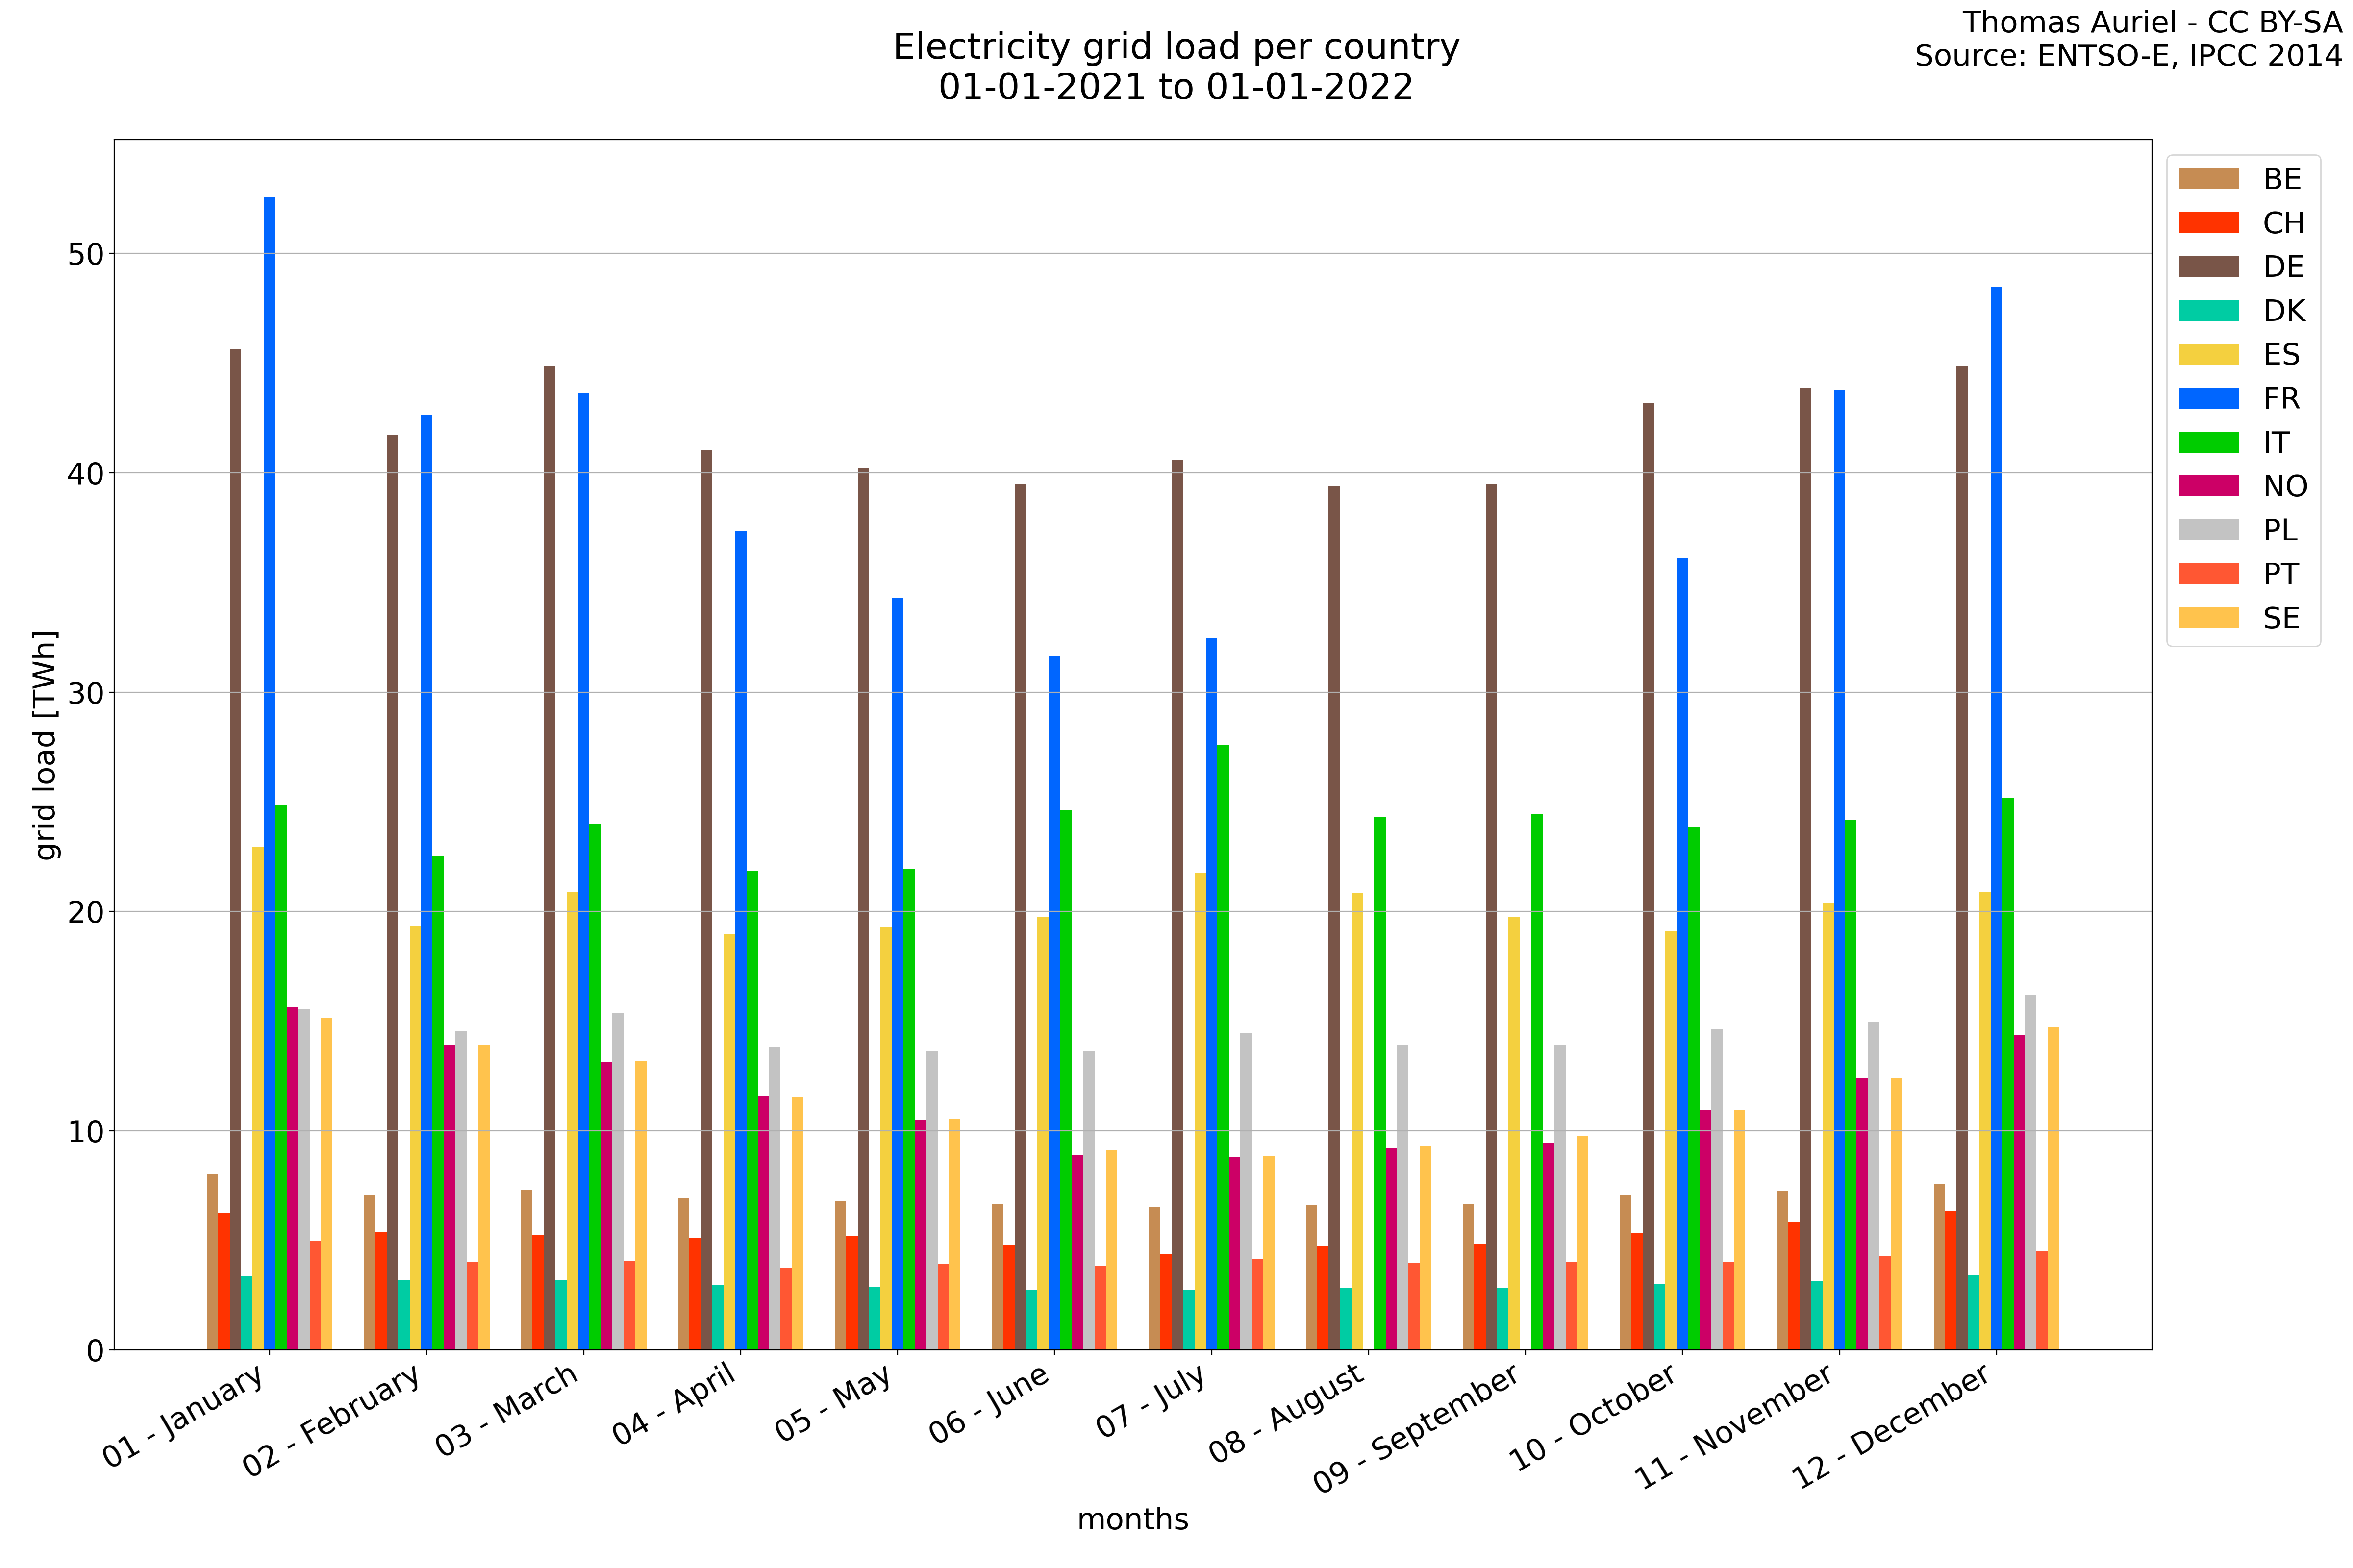This screenshot has width=2353, height=1568.
Task: Click the SE legend color swatch
Action: pos(2208,618)
